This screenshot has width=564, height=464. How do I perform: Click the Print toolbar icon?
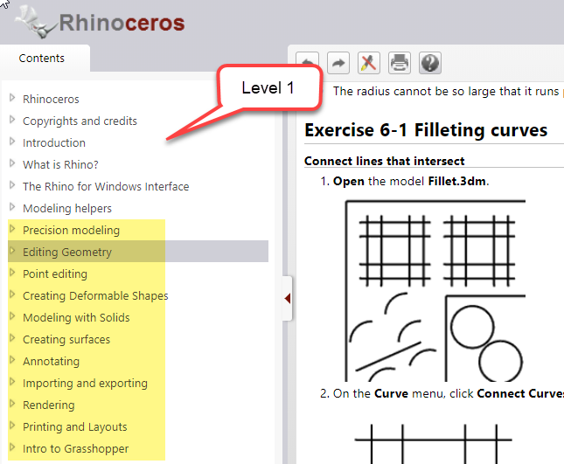[400, 63]
